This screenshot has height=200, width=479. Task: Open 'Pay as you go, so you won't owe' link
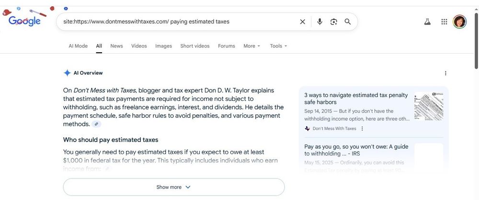tap(356, 150)
